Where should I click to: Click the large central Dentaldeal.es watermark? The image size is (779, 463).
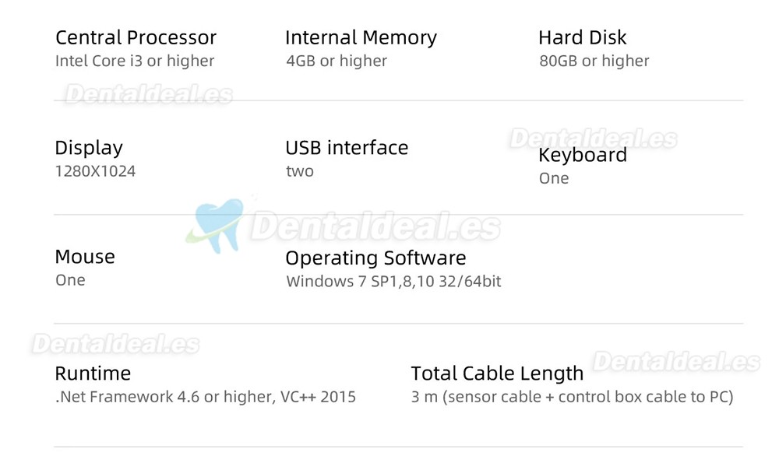pos(375,226)
